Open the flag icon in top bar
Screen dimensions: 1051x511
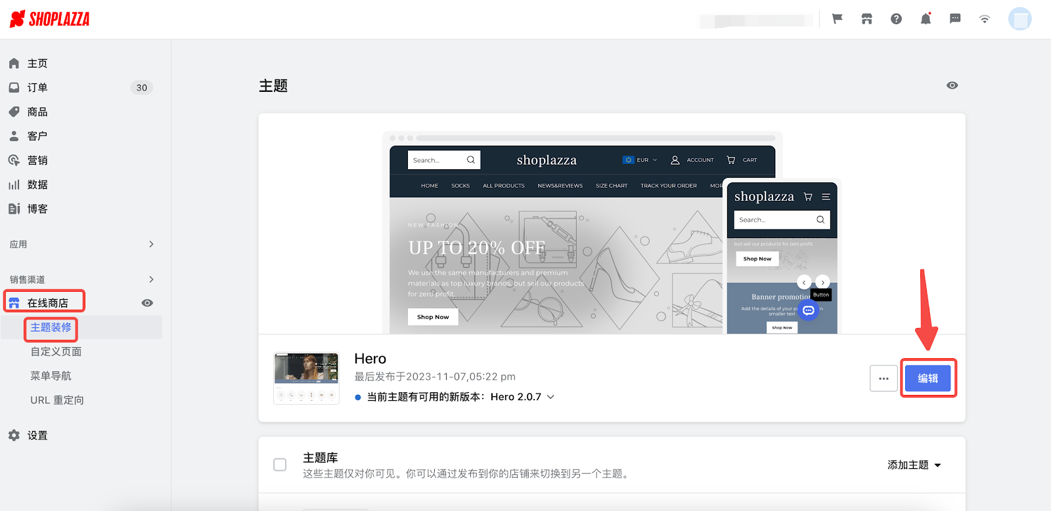click(838, 19)
